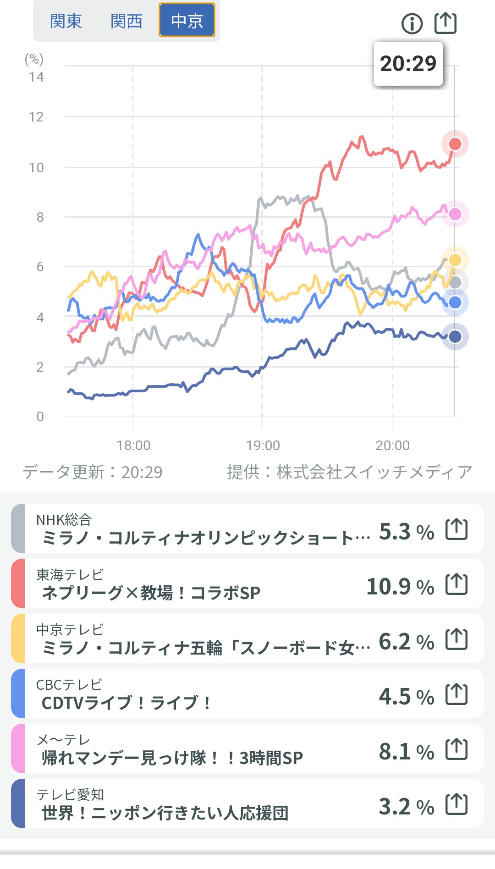Click the pink メ〜テレ data point on chart
Screen dimensions: 495x869
pos(455,214)
